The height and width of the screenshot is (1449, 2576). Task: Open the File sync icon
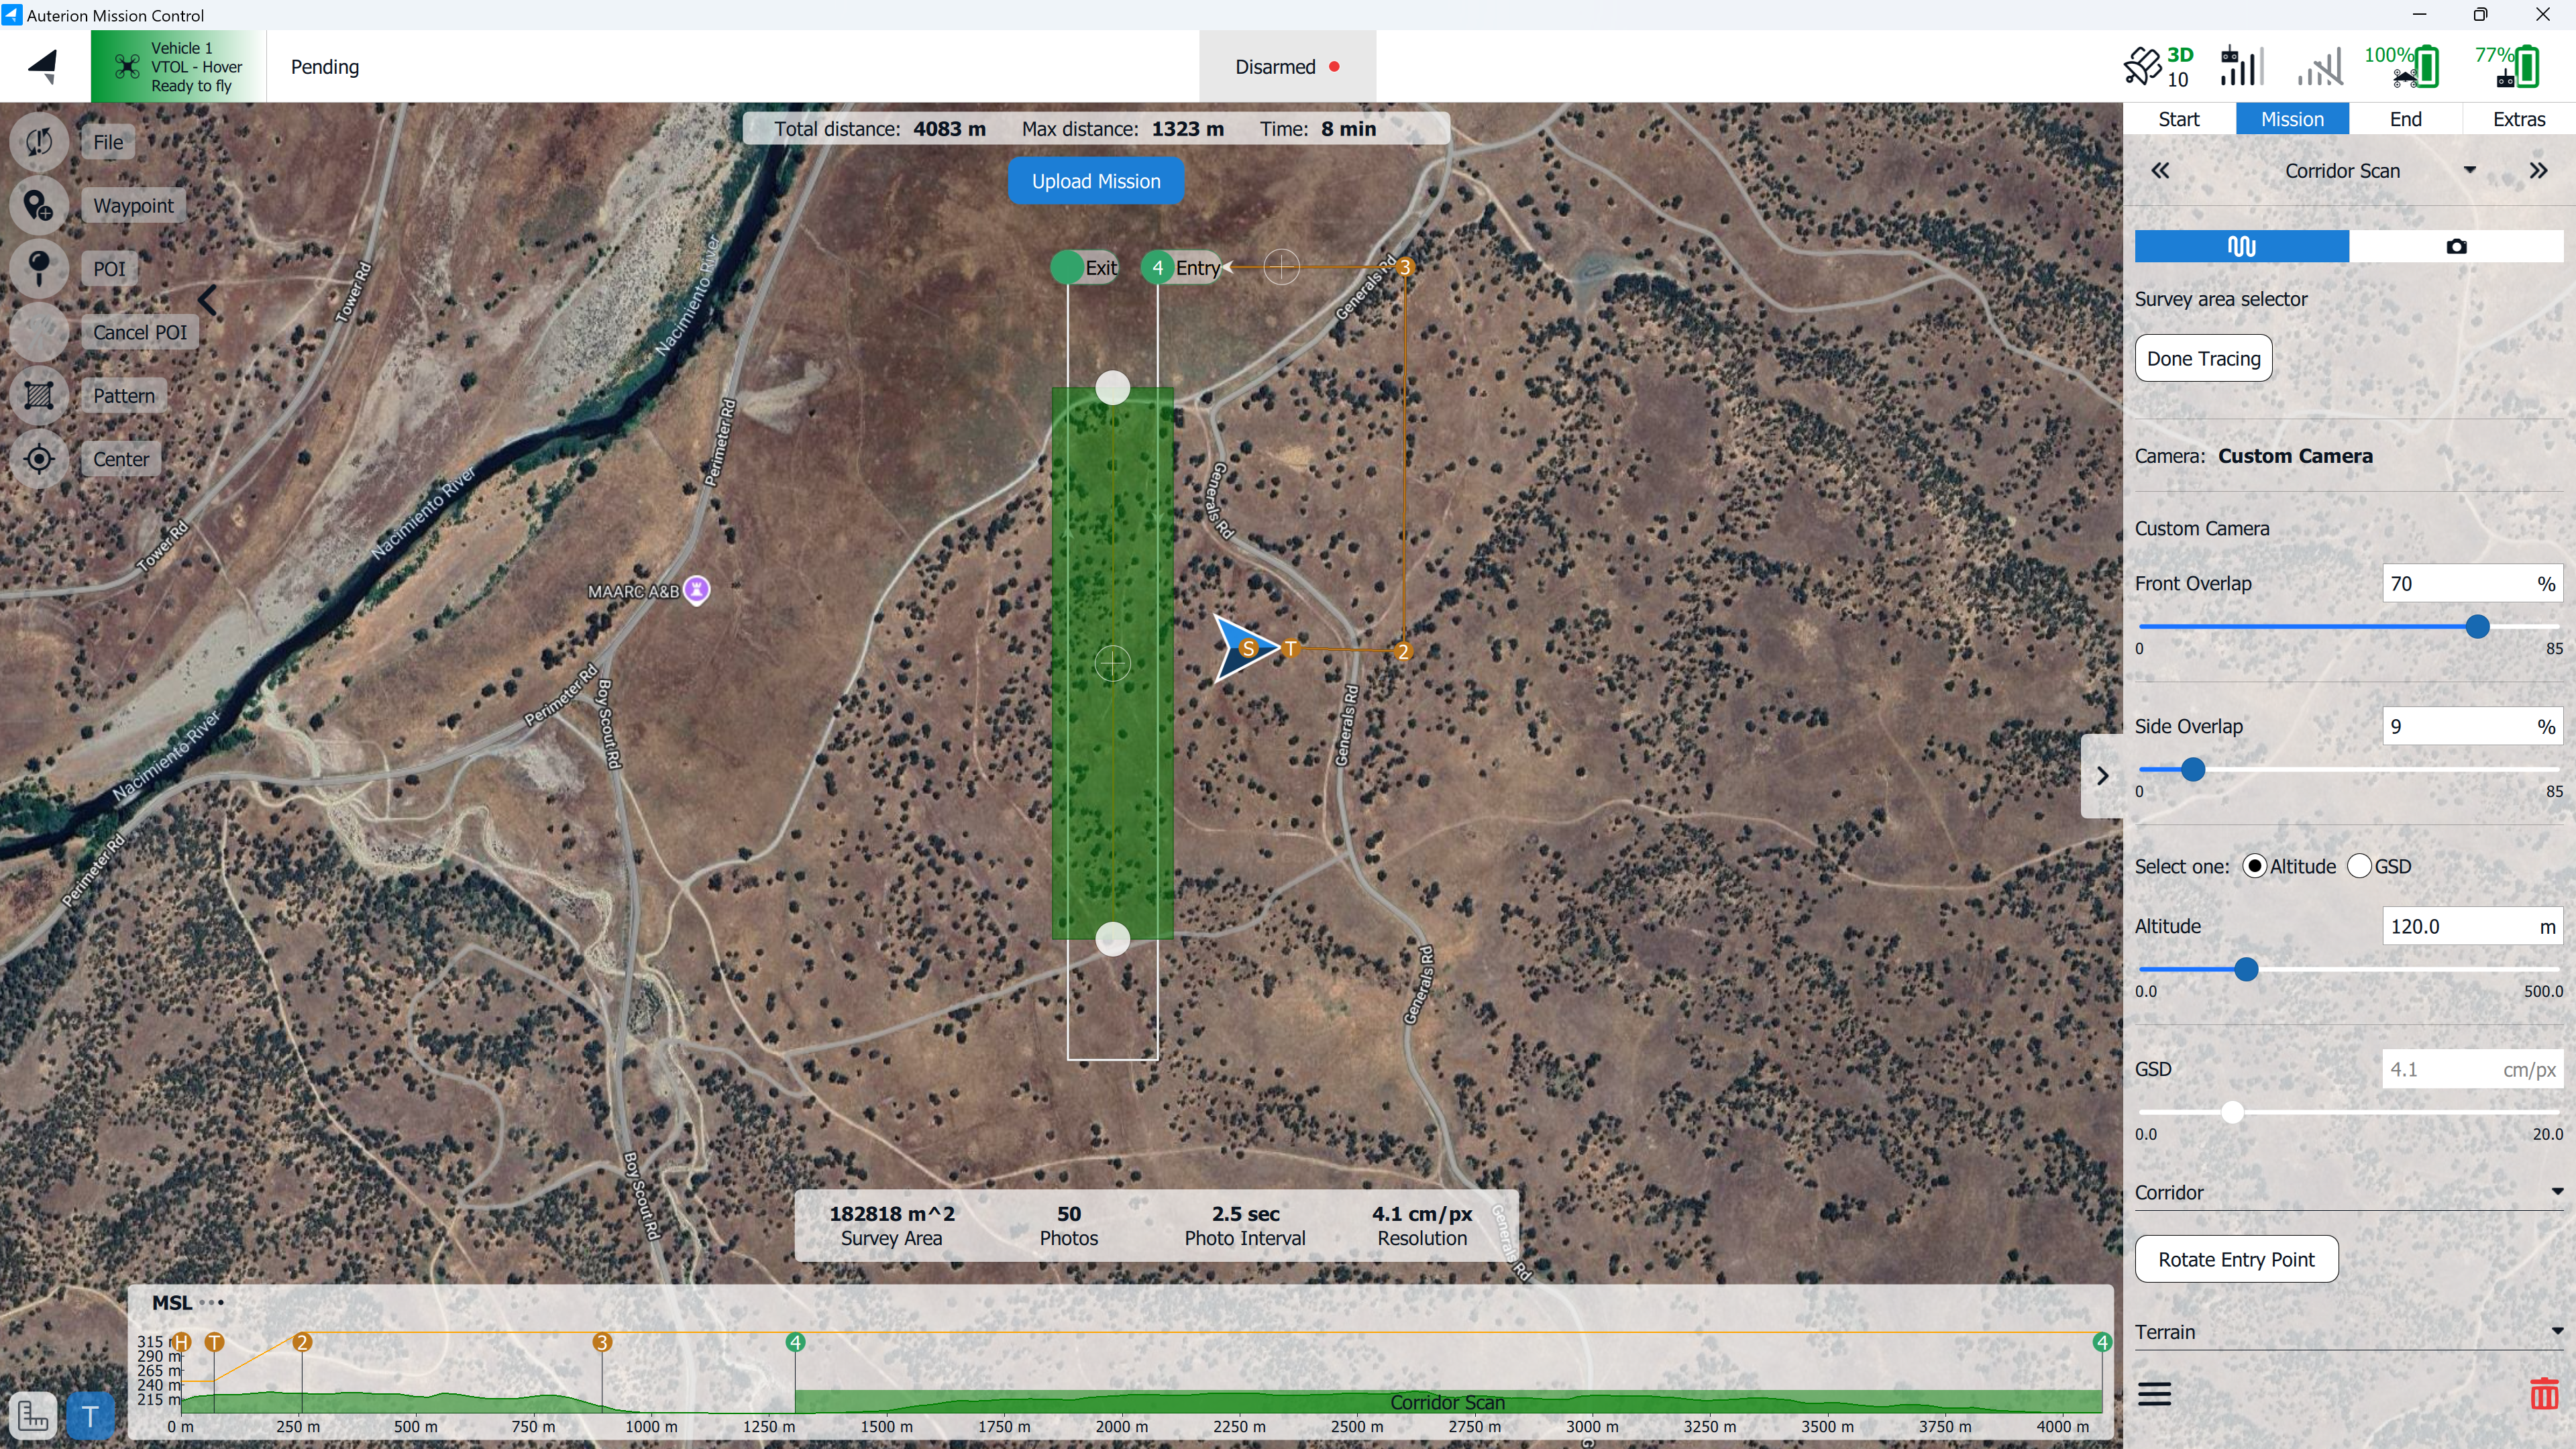(38, 142)
